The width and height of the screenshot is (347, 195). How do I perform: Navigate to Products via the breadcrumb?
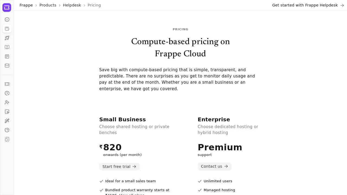(48, 5)
